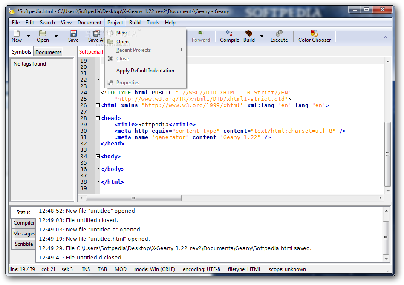The height and width of the screenshot is (285, 404).
Task: Switch to the Messages tab
Action: coord(24,233)
